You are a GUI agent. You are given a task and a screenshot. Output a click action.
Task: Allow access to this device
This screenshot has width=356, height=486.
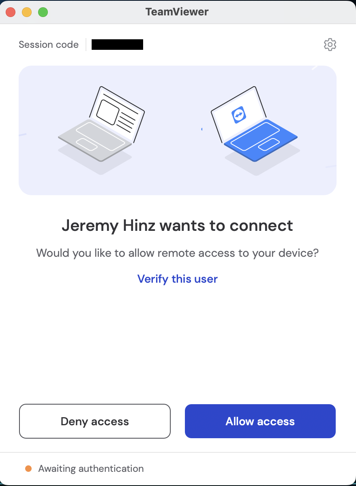[259, 421]
